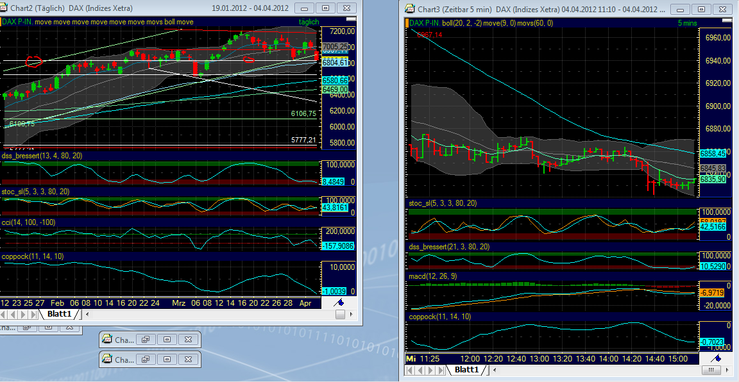Screen dimensions: 739x382
Task: Click the horizontal scrollbar thumb below Chart3
Action: pyautogui.click(x=712, y=369)
